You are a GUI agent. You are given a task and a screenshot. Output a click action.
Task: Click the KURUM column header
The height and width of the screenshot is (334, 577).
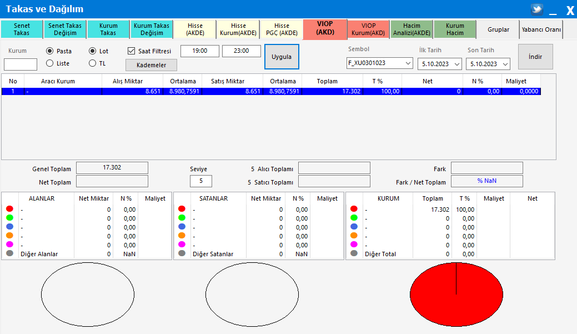coord(388,198)
